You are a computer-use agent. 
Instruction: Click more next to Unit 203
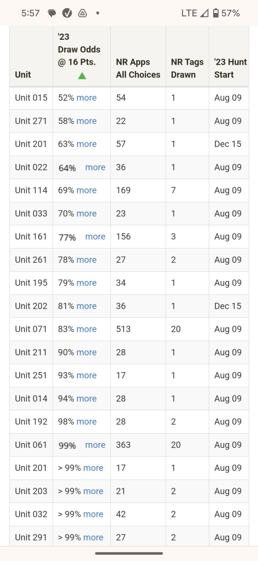tap(93, 491)
